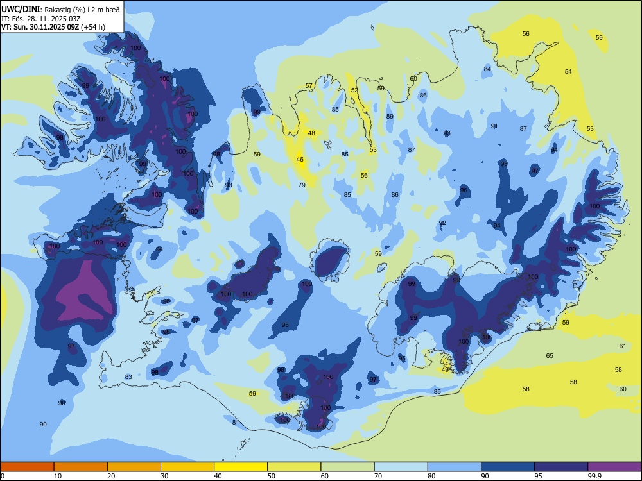
Task: Click the 30–40 legend color swatch
Action: 187,466
